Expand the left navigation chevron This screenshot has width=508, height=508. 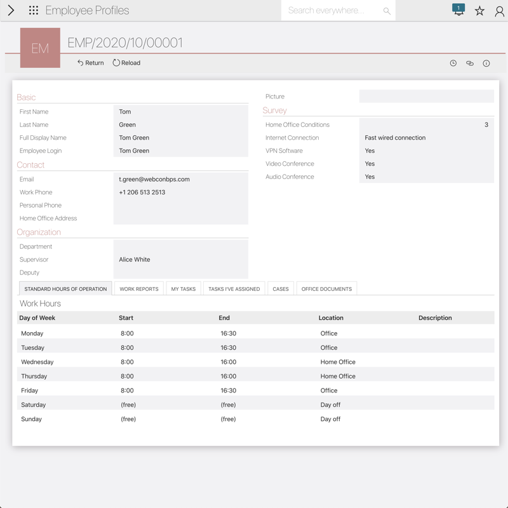[x=11, y=10]
